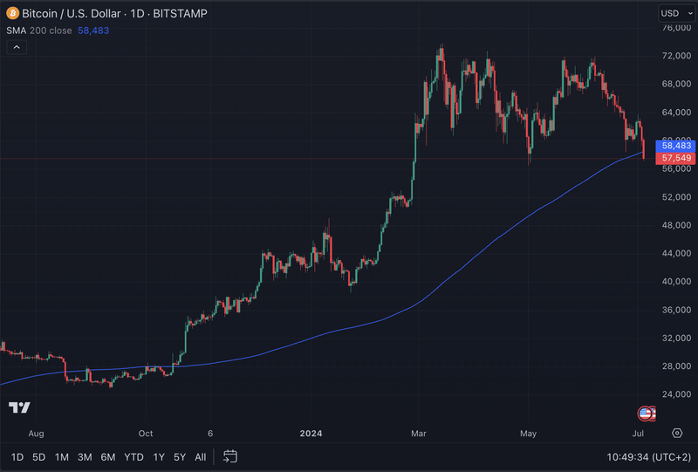Select the 1M time range
This screenshot has width=698, height=472.
(62, 456)
